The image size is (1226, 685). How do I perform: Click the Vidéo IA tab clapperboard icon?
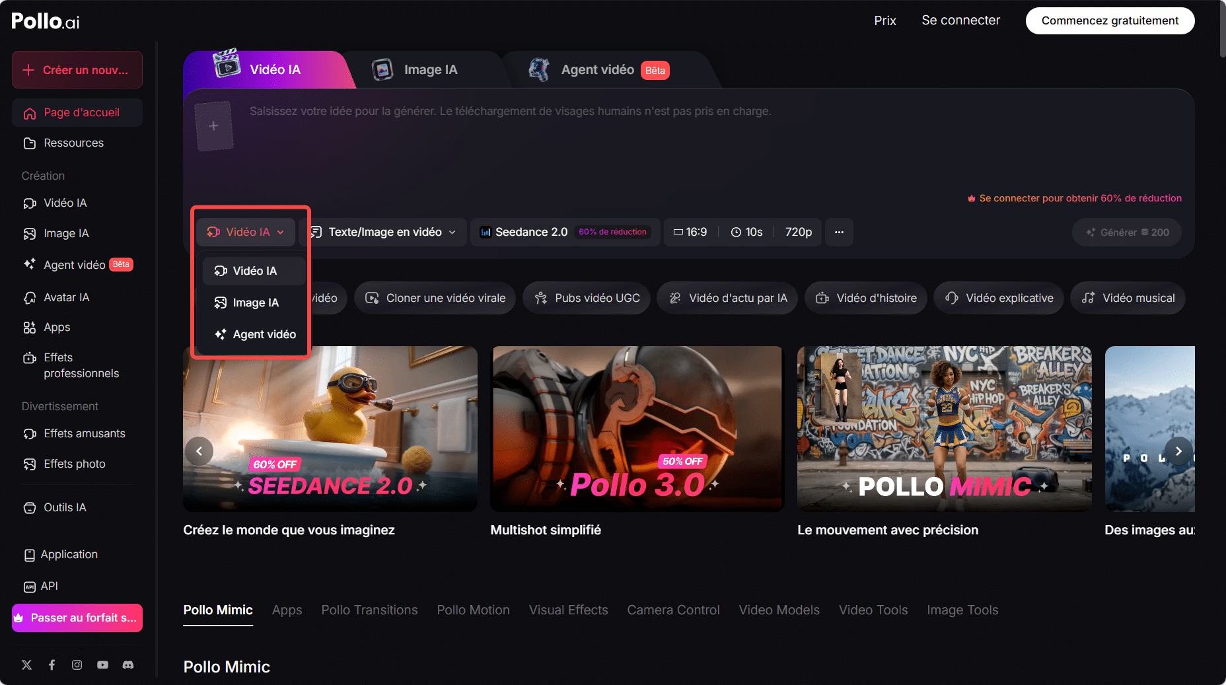point(227,64)
